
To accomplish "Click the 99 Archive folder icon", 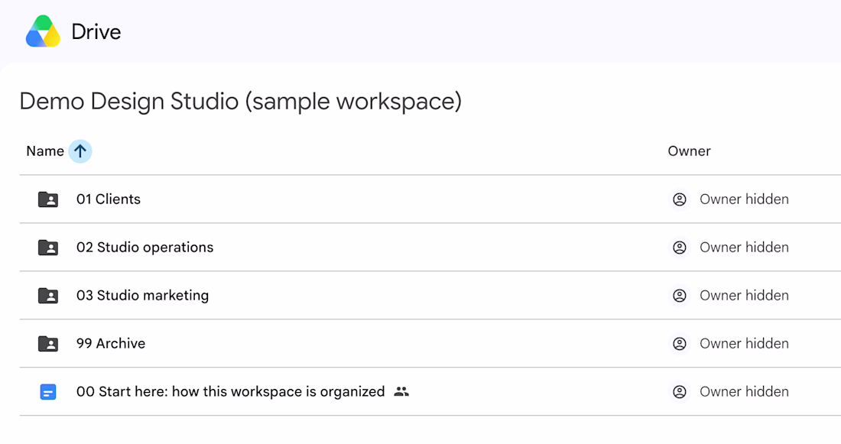I will click(48, 344).
